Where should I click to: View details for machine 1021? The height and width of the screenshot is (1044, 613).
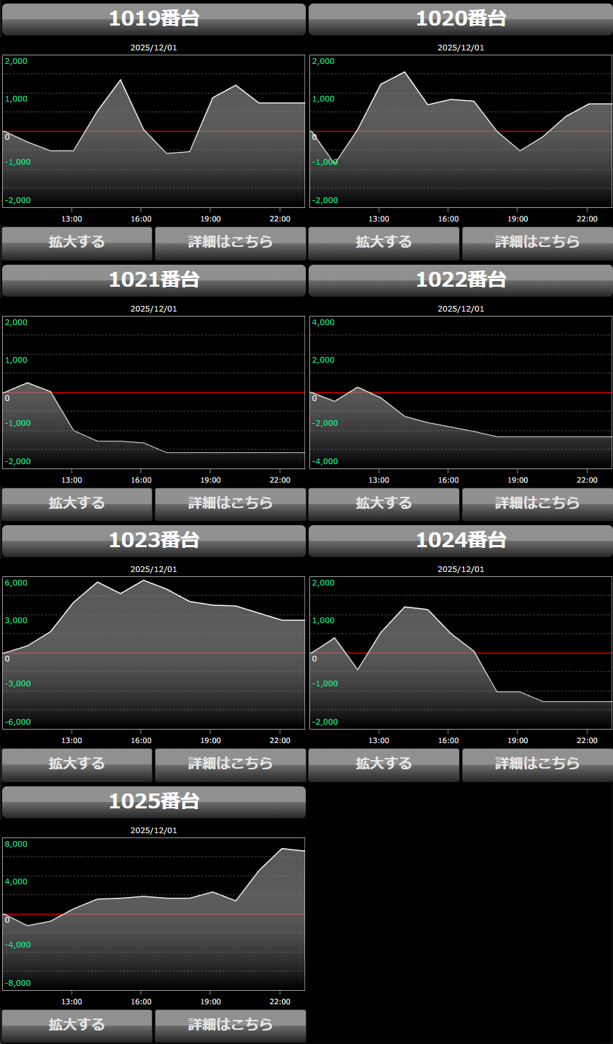230,504
